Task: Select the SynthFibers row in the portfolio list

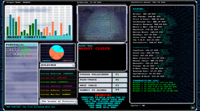Action: click(x=19, y=56)
